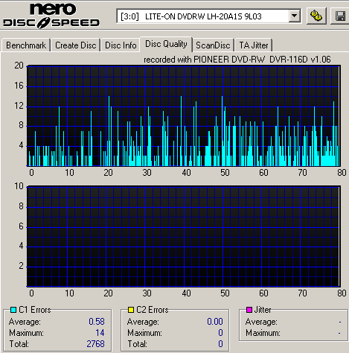This screenshot has width=349, height=353.
Task: Open the options tool icon
Action: [x=316, y=16]
